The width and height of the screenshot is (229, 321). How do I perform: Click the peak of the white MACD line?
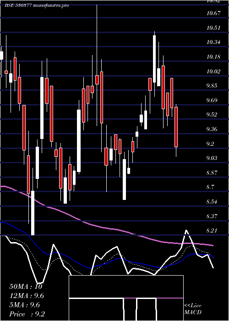[x=186, y=231]
